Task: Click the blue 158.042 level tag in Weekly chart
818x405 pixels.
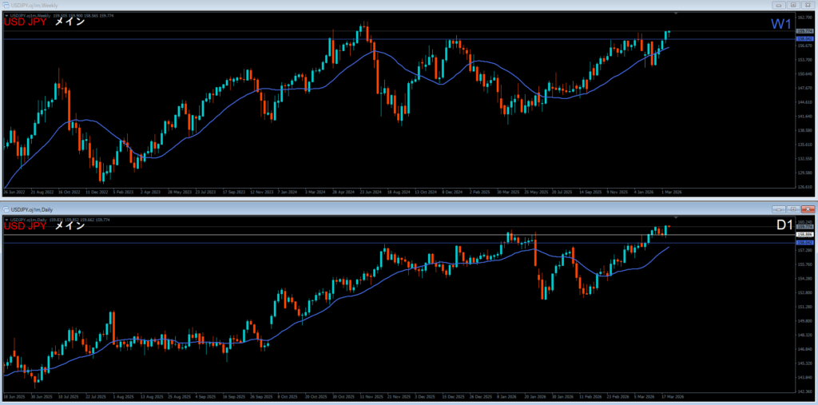Action: coord(805,39)
